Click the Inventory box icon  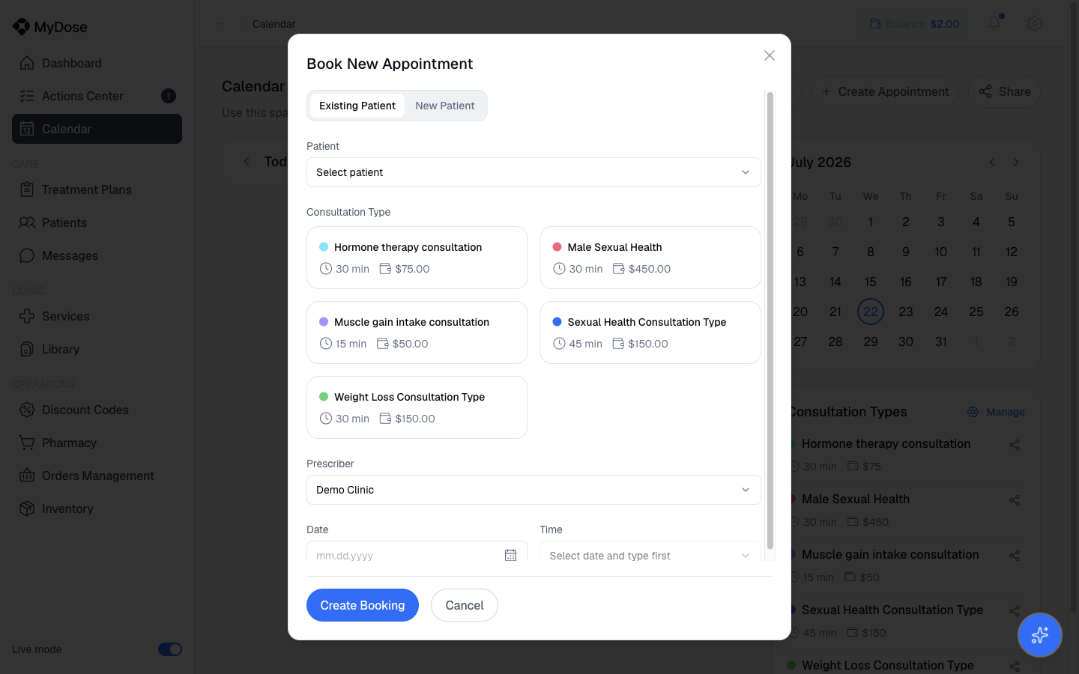coord(27,508)
